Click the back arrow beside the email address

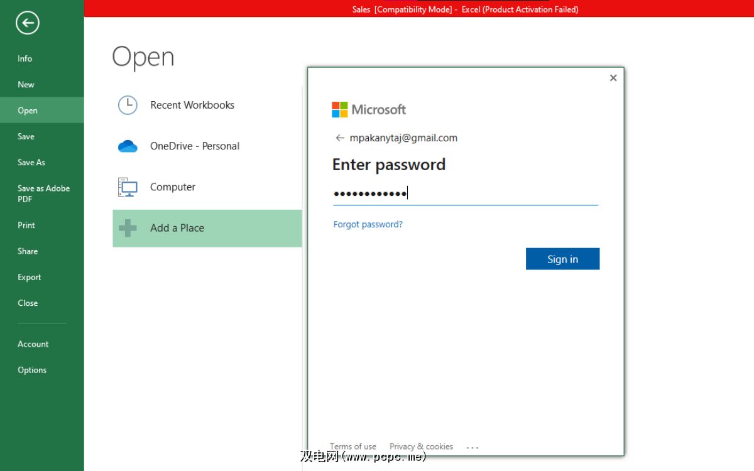pos(340,138)
